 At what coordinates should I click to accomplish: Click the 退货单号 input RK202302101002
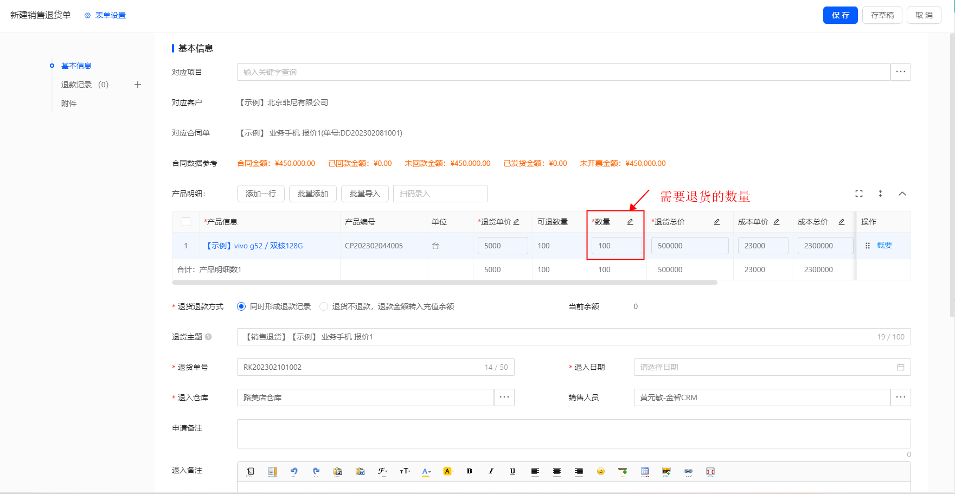376,367
